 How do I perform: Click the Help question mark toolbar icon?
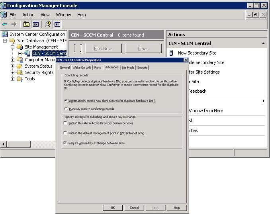click(48, 24)
